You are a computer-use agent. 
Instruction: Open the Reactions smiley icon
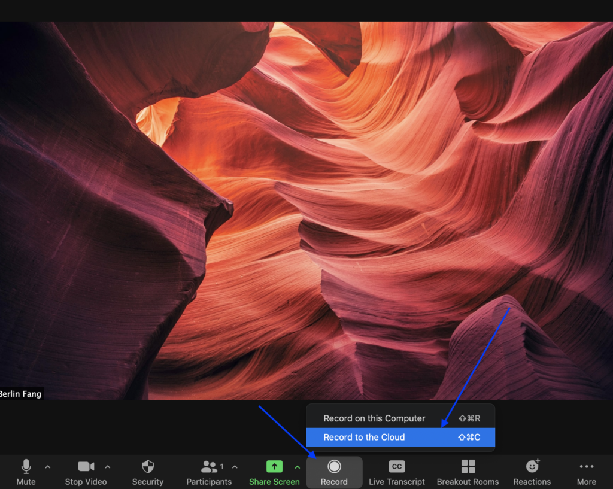pyautogui.click(x=532, y=466)
